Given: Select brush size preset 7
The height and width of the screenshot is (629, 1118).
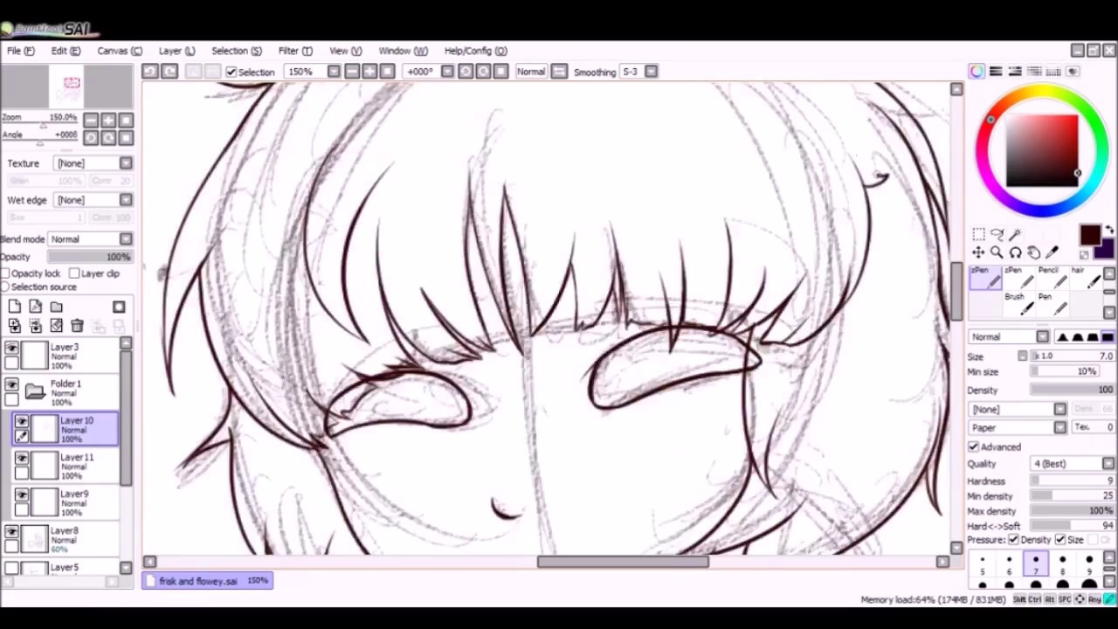Looking at the screenshot, I should pos(1036,564).
